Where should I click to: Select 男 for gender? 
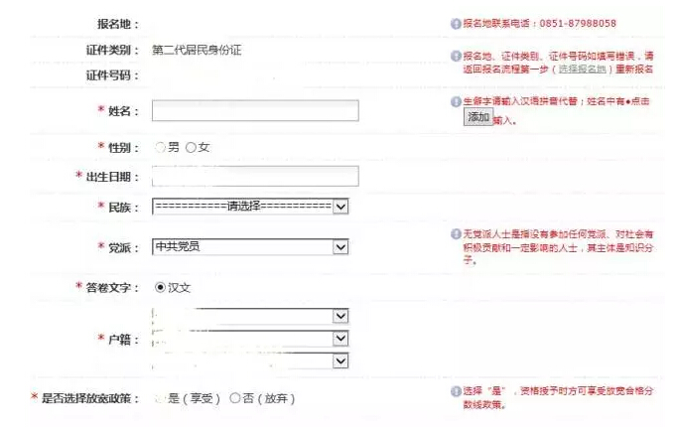point(160,148)
